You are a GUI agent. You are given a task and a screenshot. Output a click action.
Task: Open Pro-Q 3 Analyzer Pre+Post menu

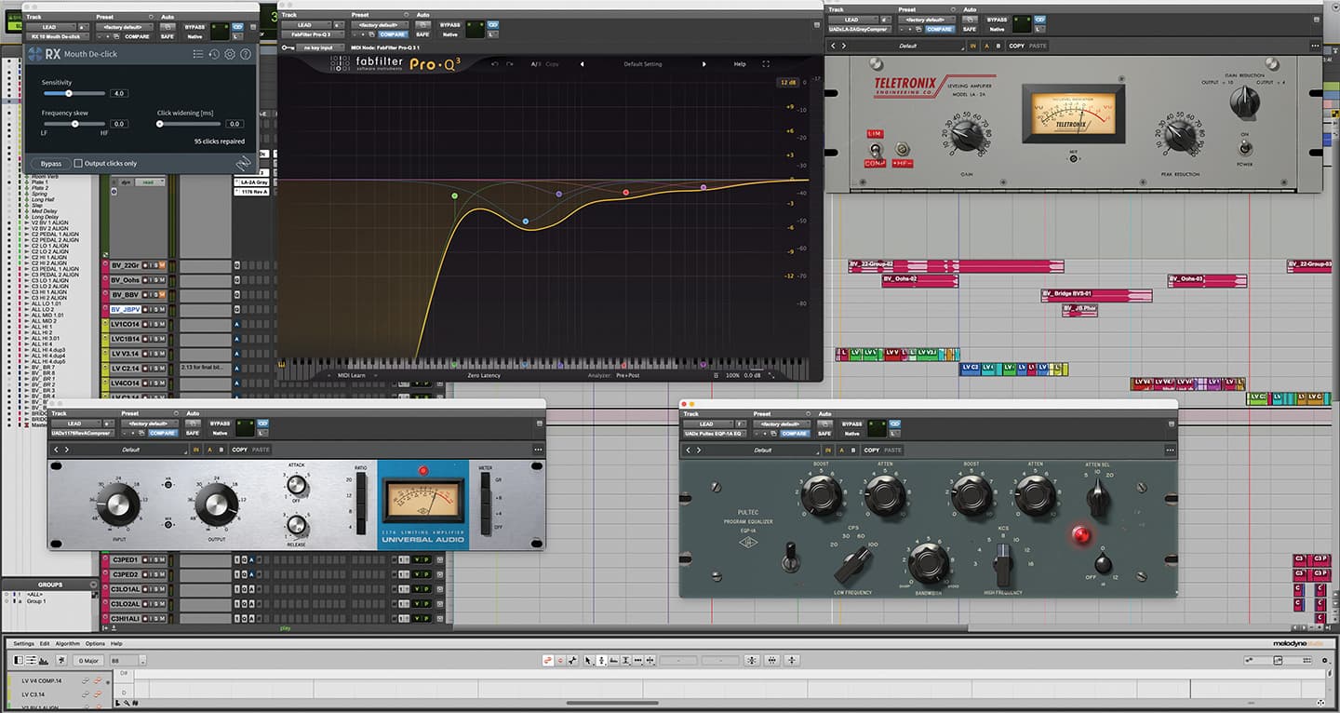[x=627, y=375]
